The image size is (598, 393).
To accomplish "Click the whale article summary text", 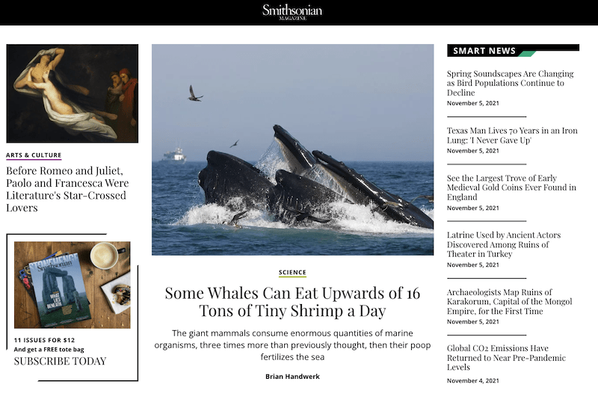I will [x=292, y=345].
